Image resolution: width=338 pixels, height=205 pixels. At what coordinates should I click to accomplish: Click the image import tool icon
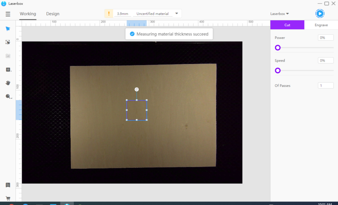[8, 56]
